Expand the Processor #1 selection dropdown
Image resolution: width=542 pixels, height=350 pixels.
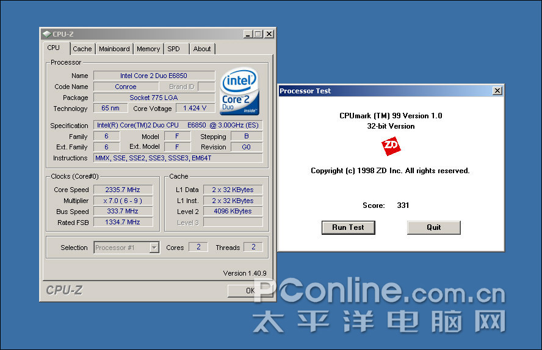[x=154, y=248]
